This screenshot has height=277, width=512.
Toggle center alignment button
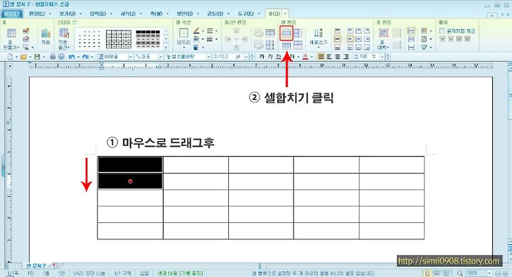click(x=338, y=57)
